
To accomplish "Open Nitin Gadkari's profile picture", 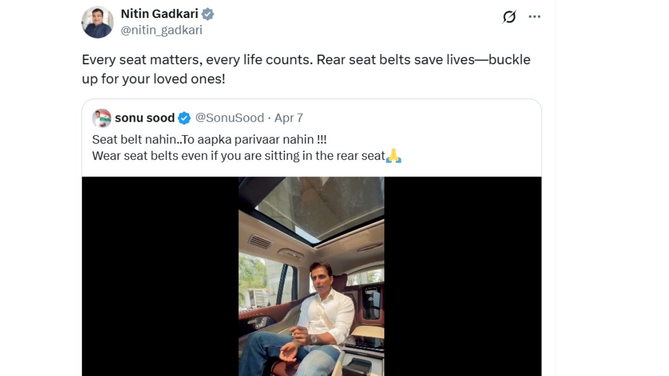I will [97, 22].
